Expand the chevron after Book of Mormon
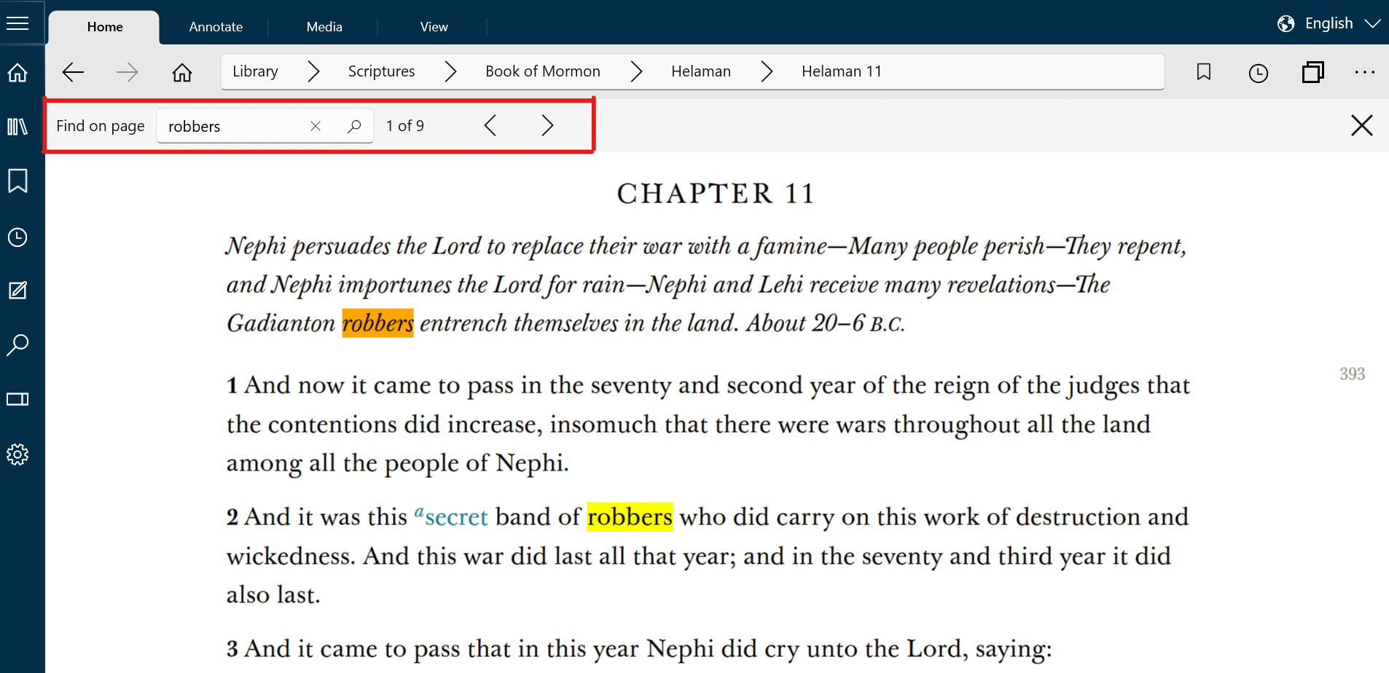 coord(636,71)
